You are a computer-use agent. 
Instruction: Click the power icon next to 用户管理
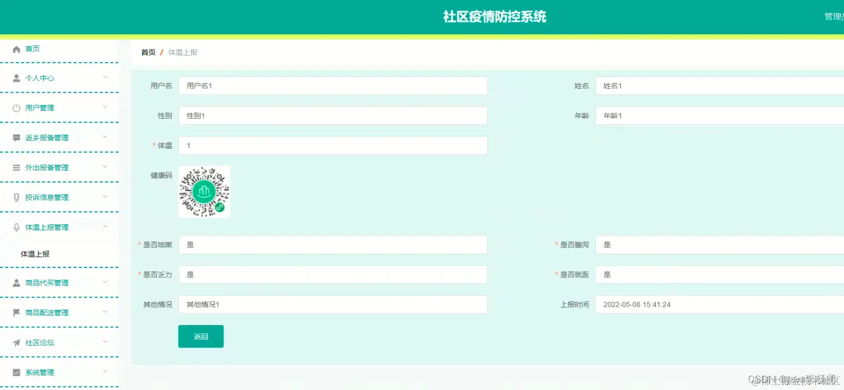pos(16,108)
